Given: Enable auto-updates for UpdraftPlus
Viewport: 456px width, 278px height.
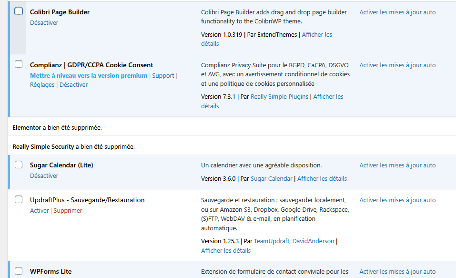Looking at the screenshot, I should tap(397, 200).
